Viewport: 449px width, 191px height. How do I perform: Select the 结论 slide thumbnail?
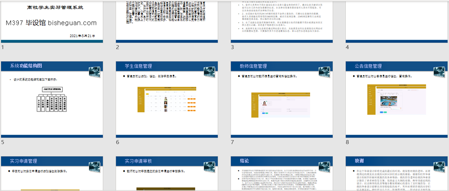point(282,173)
